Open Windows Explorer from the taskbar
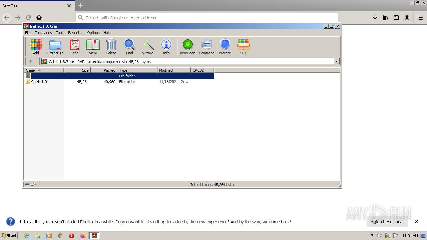This screenshot has height=240, width=427. pyautogui.click(x=38, y=236)
